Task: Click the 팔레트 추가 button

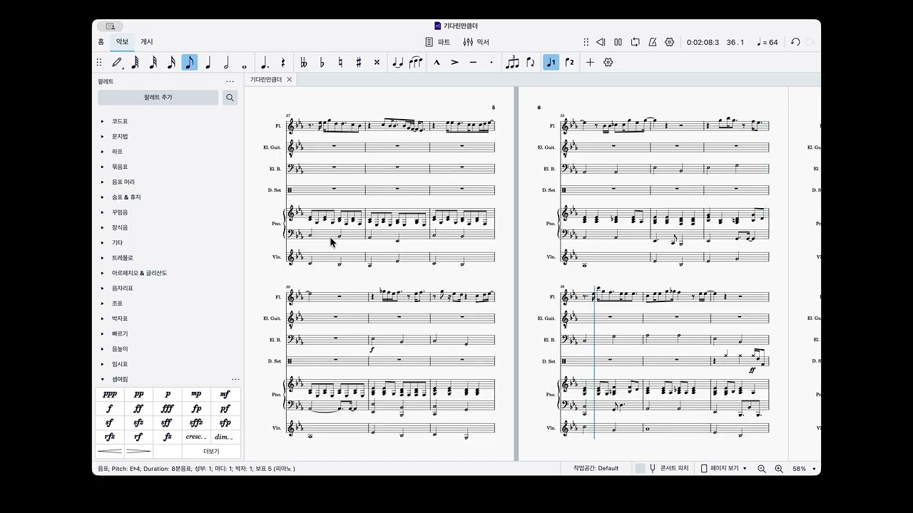Action: [x=158, y=98]
